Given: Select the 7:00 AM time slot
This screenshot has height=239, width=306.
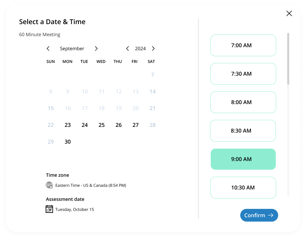Looking at the screenshot, I should [243, 45].
